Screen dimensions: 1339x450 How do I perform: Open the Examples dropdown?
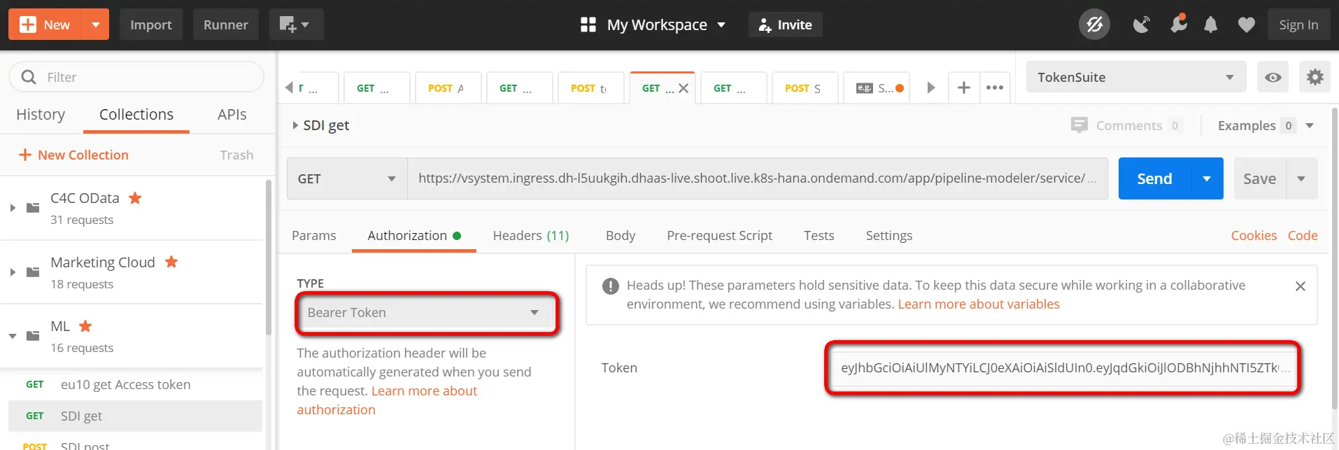[x=1266, y=125]
